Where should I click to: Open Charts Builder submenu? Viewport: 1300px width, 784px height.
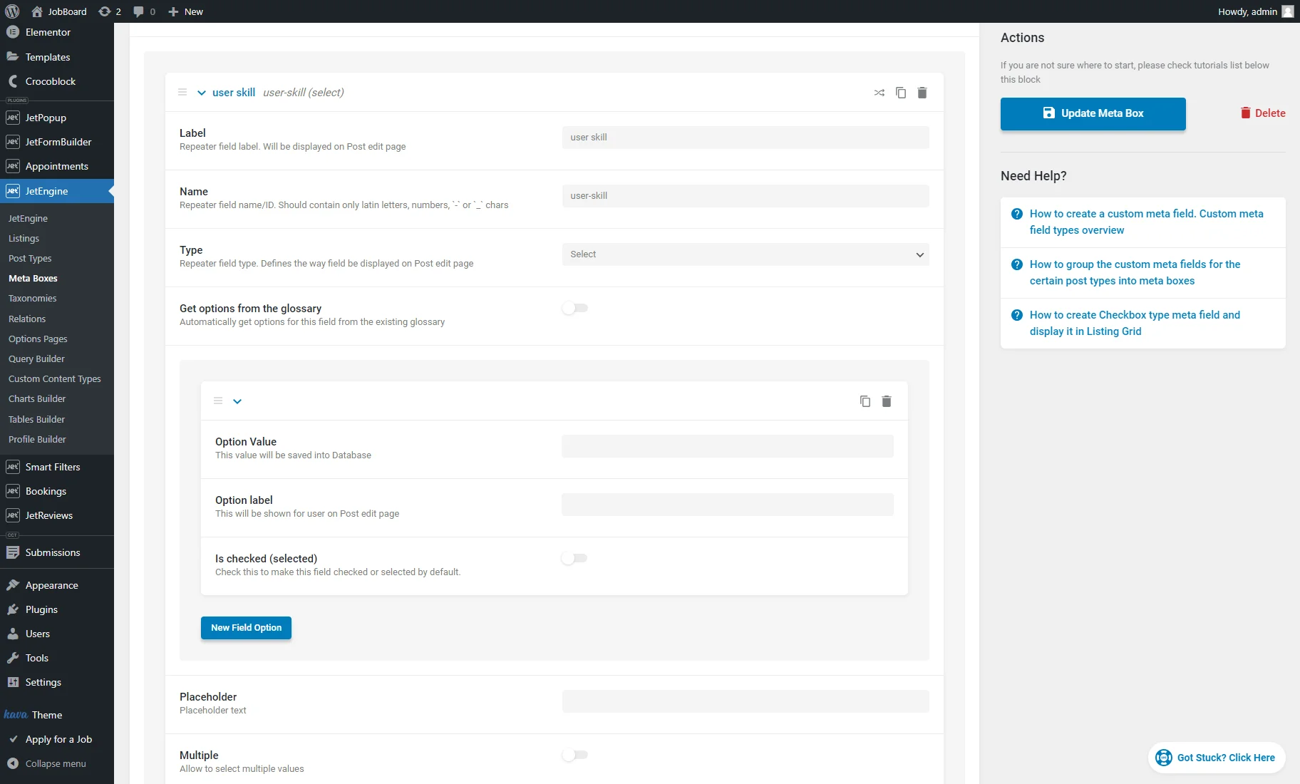37,398
